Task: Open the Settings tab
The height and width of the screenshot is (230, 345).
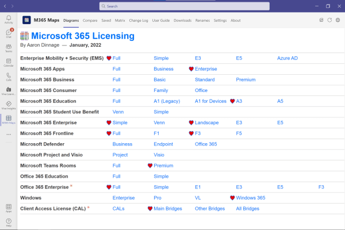Action: pyautogui.click(x=220, y=20)
